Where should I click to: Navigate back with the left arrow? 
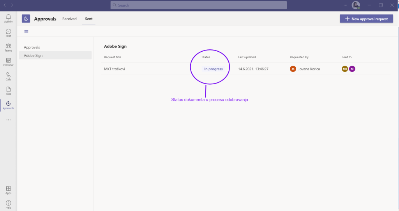point(5,5)
